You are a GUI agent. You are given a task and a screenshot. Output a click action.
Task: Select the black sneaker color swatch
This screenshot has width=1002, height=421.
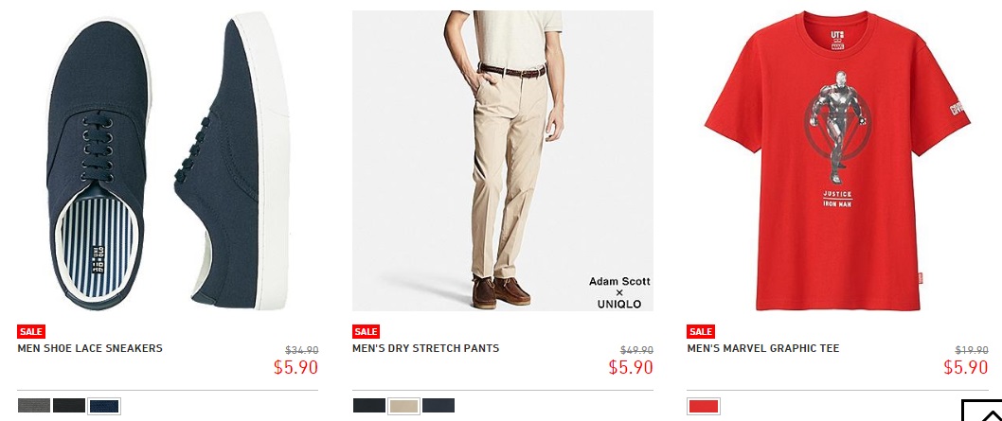click(69, 406)
